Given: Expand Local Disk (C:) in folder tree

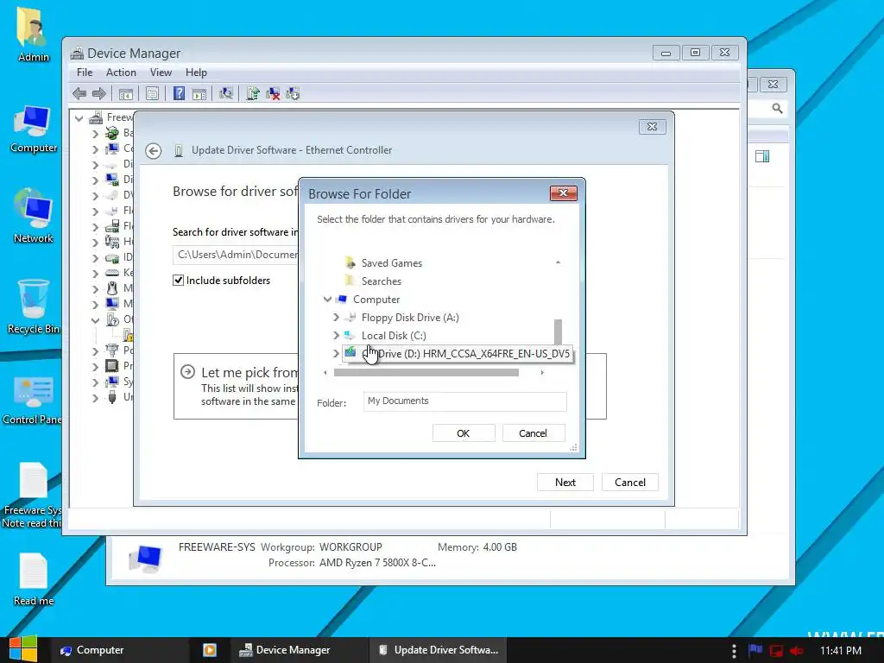Looking at the screenshot, I should click(x=336, y=336).
